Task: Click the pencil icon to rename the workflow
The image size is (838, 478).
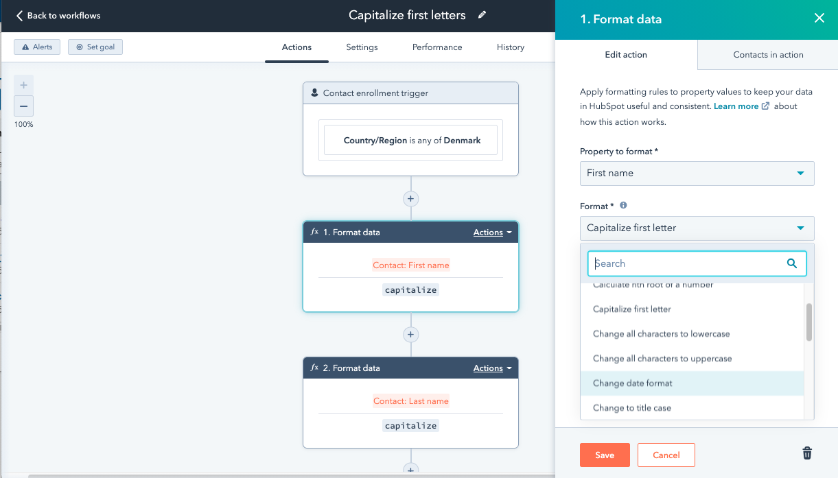Action: 482,15
